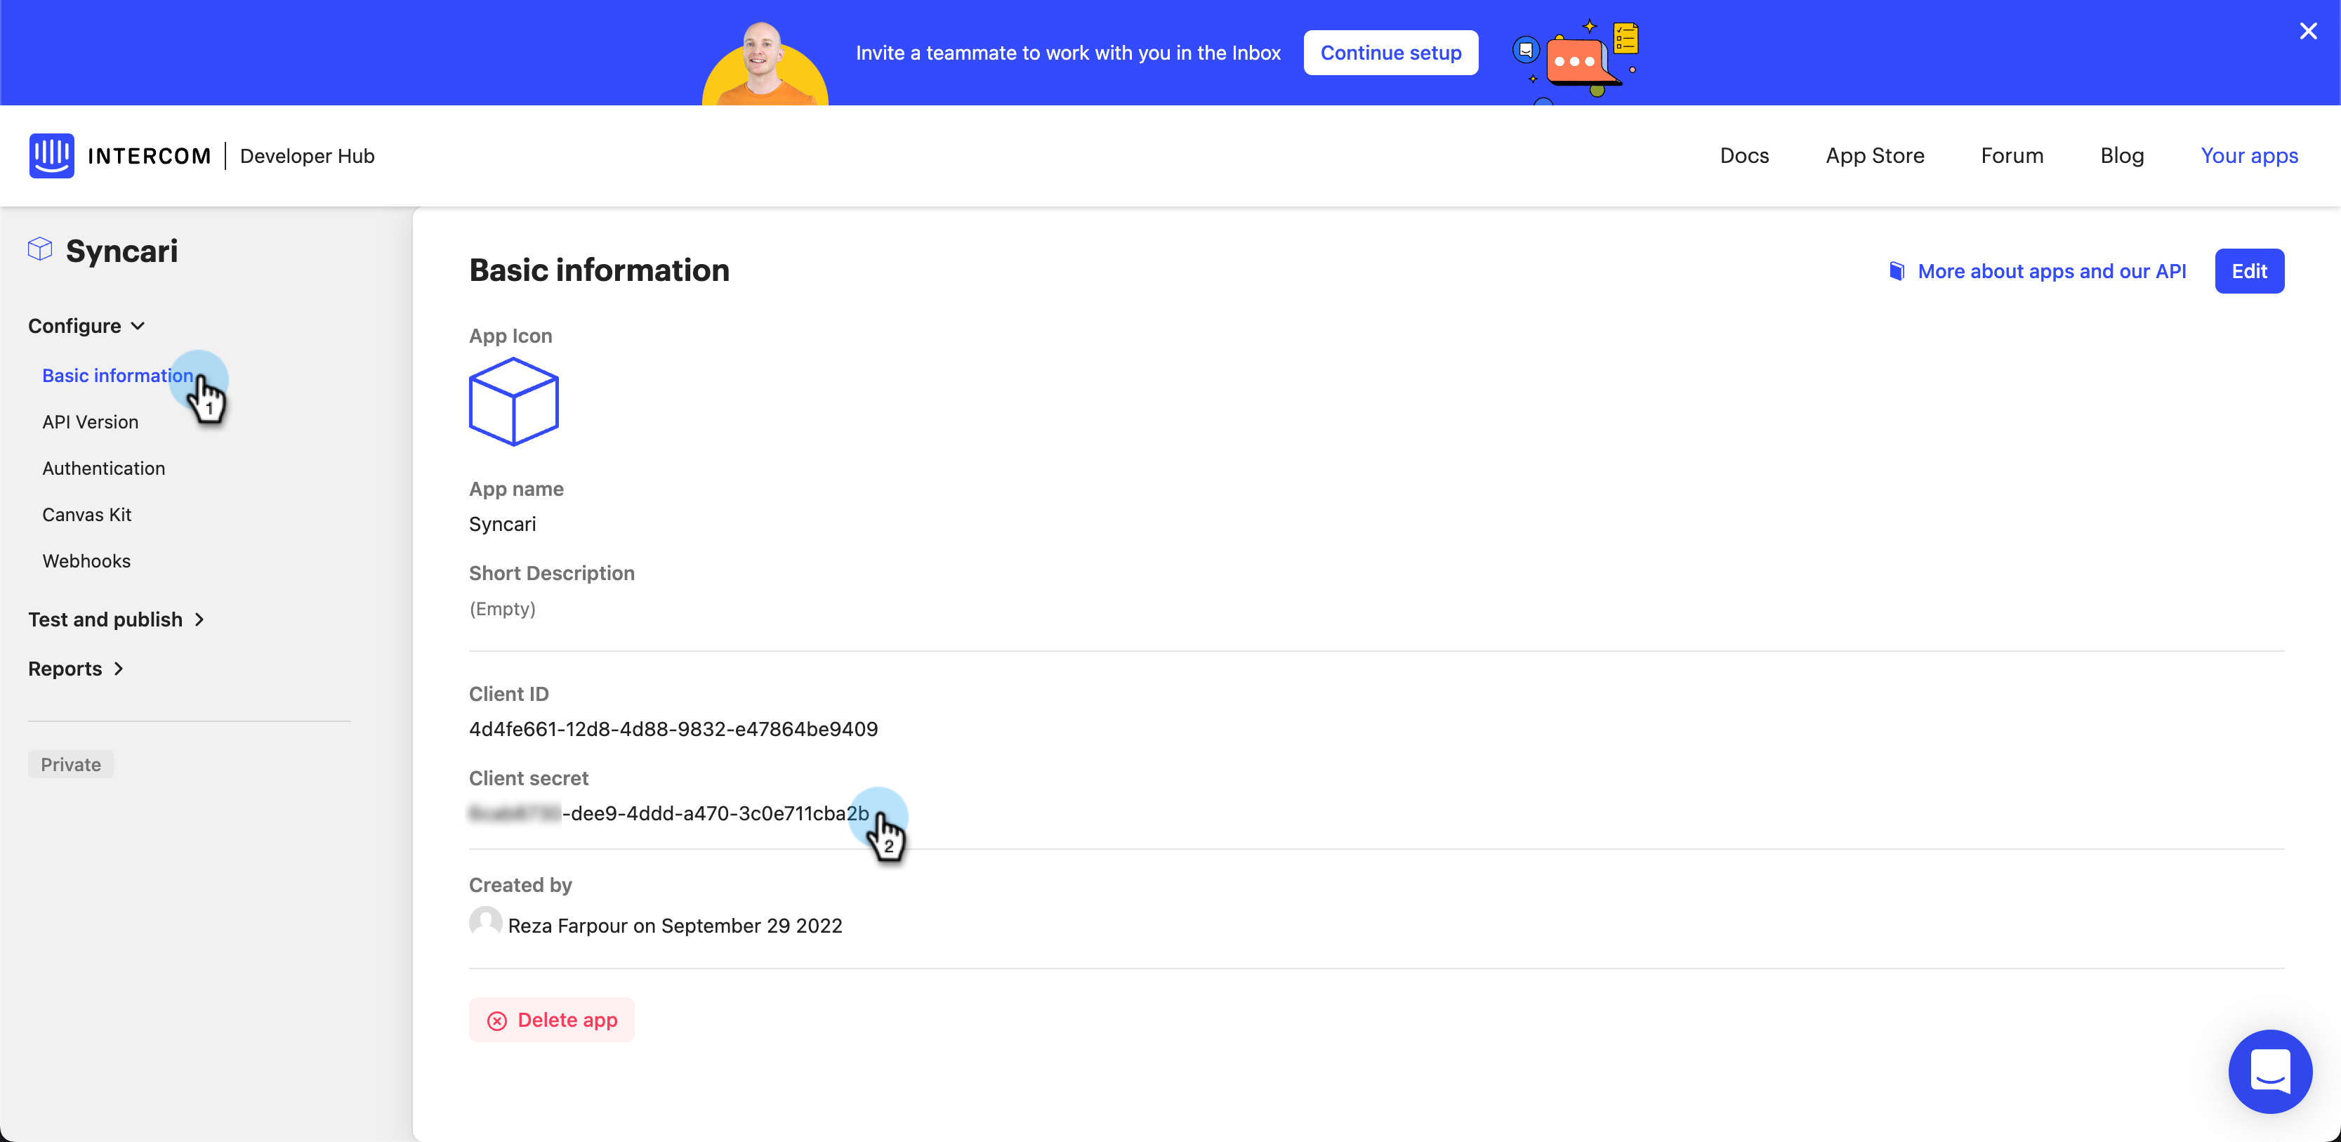Click the Basic information heading
2341x1142 pixels.
pyautogui.click(x=599, y=270)
